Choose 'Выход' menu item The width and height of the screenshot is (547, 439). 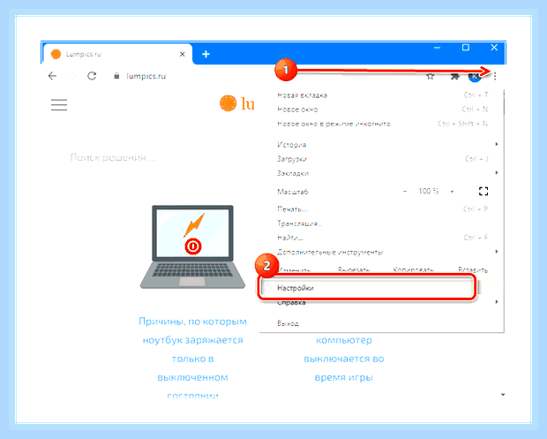coord(382,323)
